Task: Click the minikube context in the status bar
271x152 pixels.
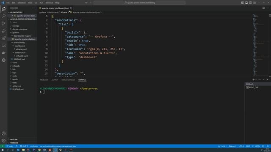Action: tap(34, 146)
